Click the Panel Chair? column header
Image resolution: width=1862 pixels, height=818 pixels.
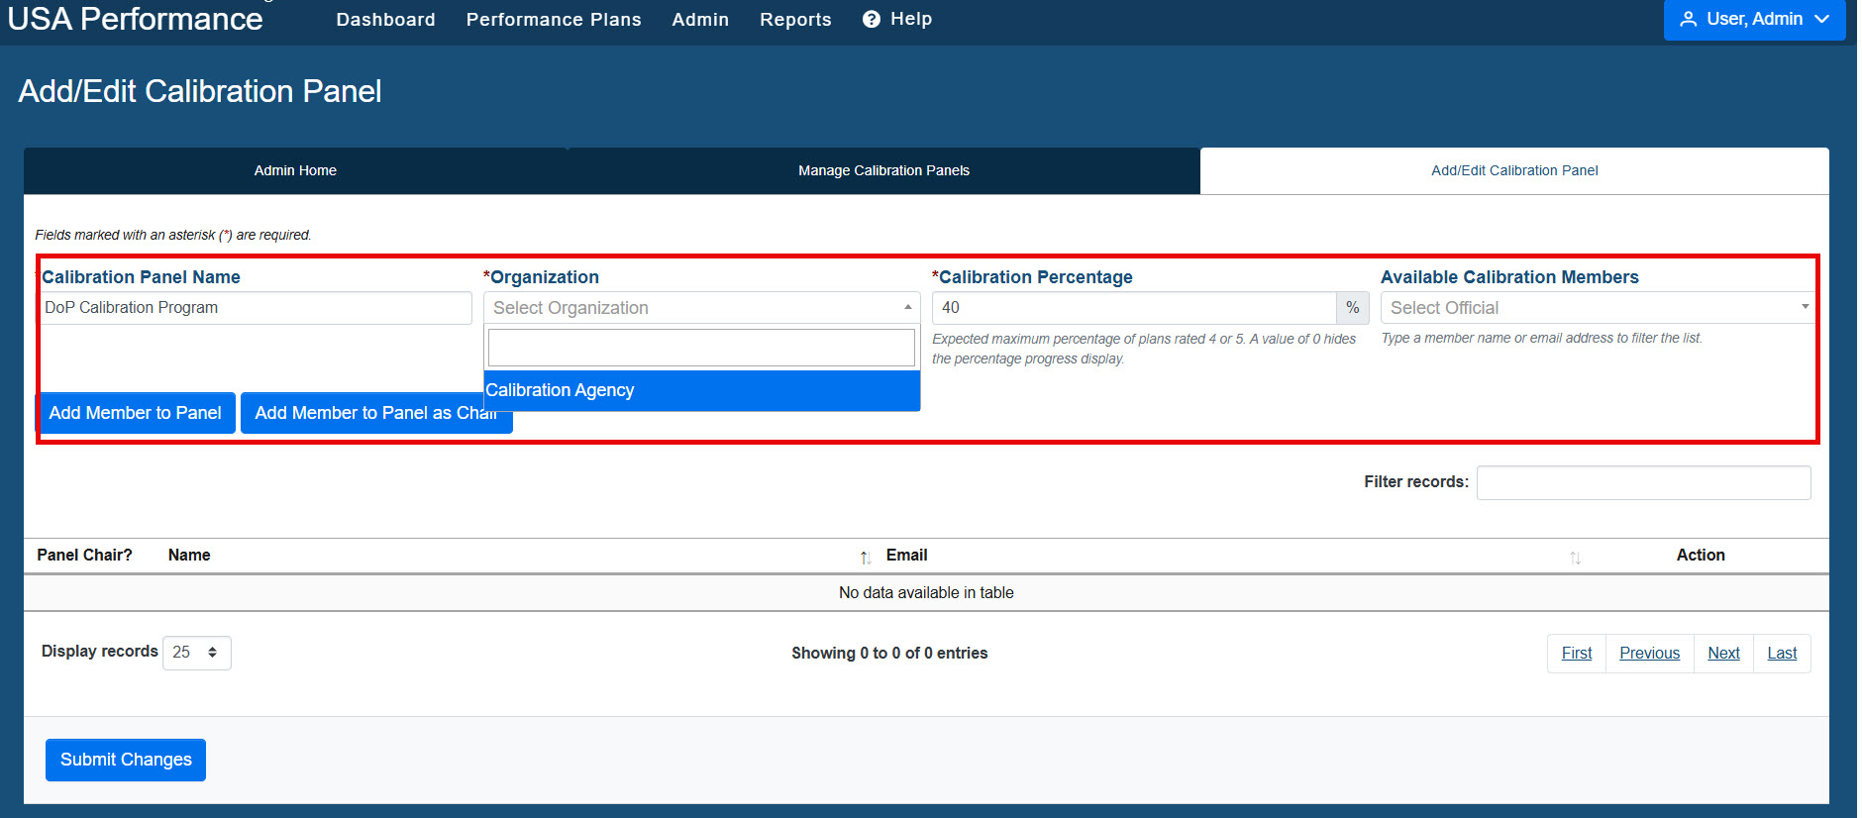click(84, 556)
